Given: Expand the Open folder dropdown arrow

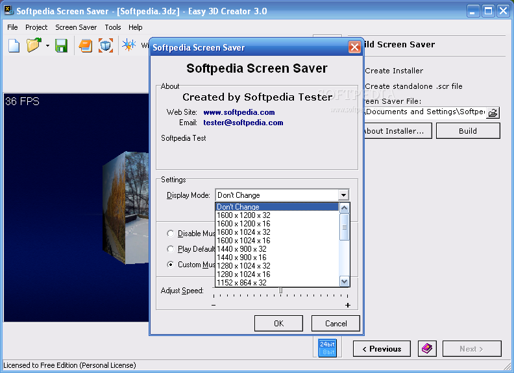Looking at the screenshot, I should pos(47,45).
